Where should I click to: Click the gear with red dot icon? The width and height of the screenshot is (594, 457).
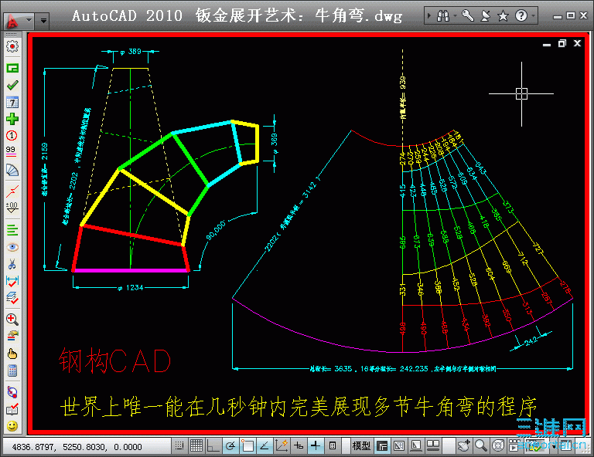[12, 46]
